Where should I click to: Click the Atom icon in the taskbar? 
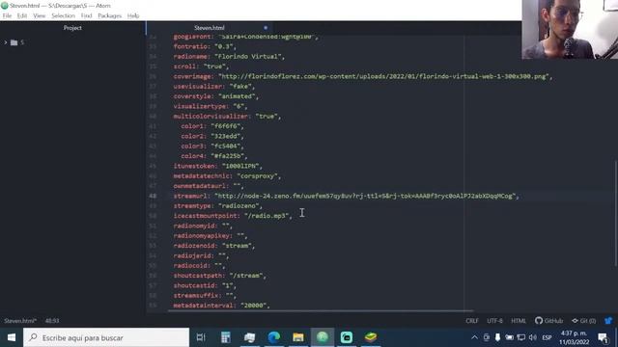[x=323, y=337]
